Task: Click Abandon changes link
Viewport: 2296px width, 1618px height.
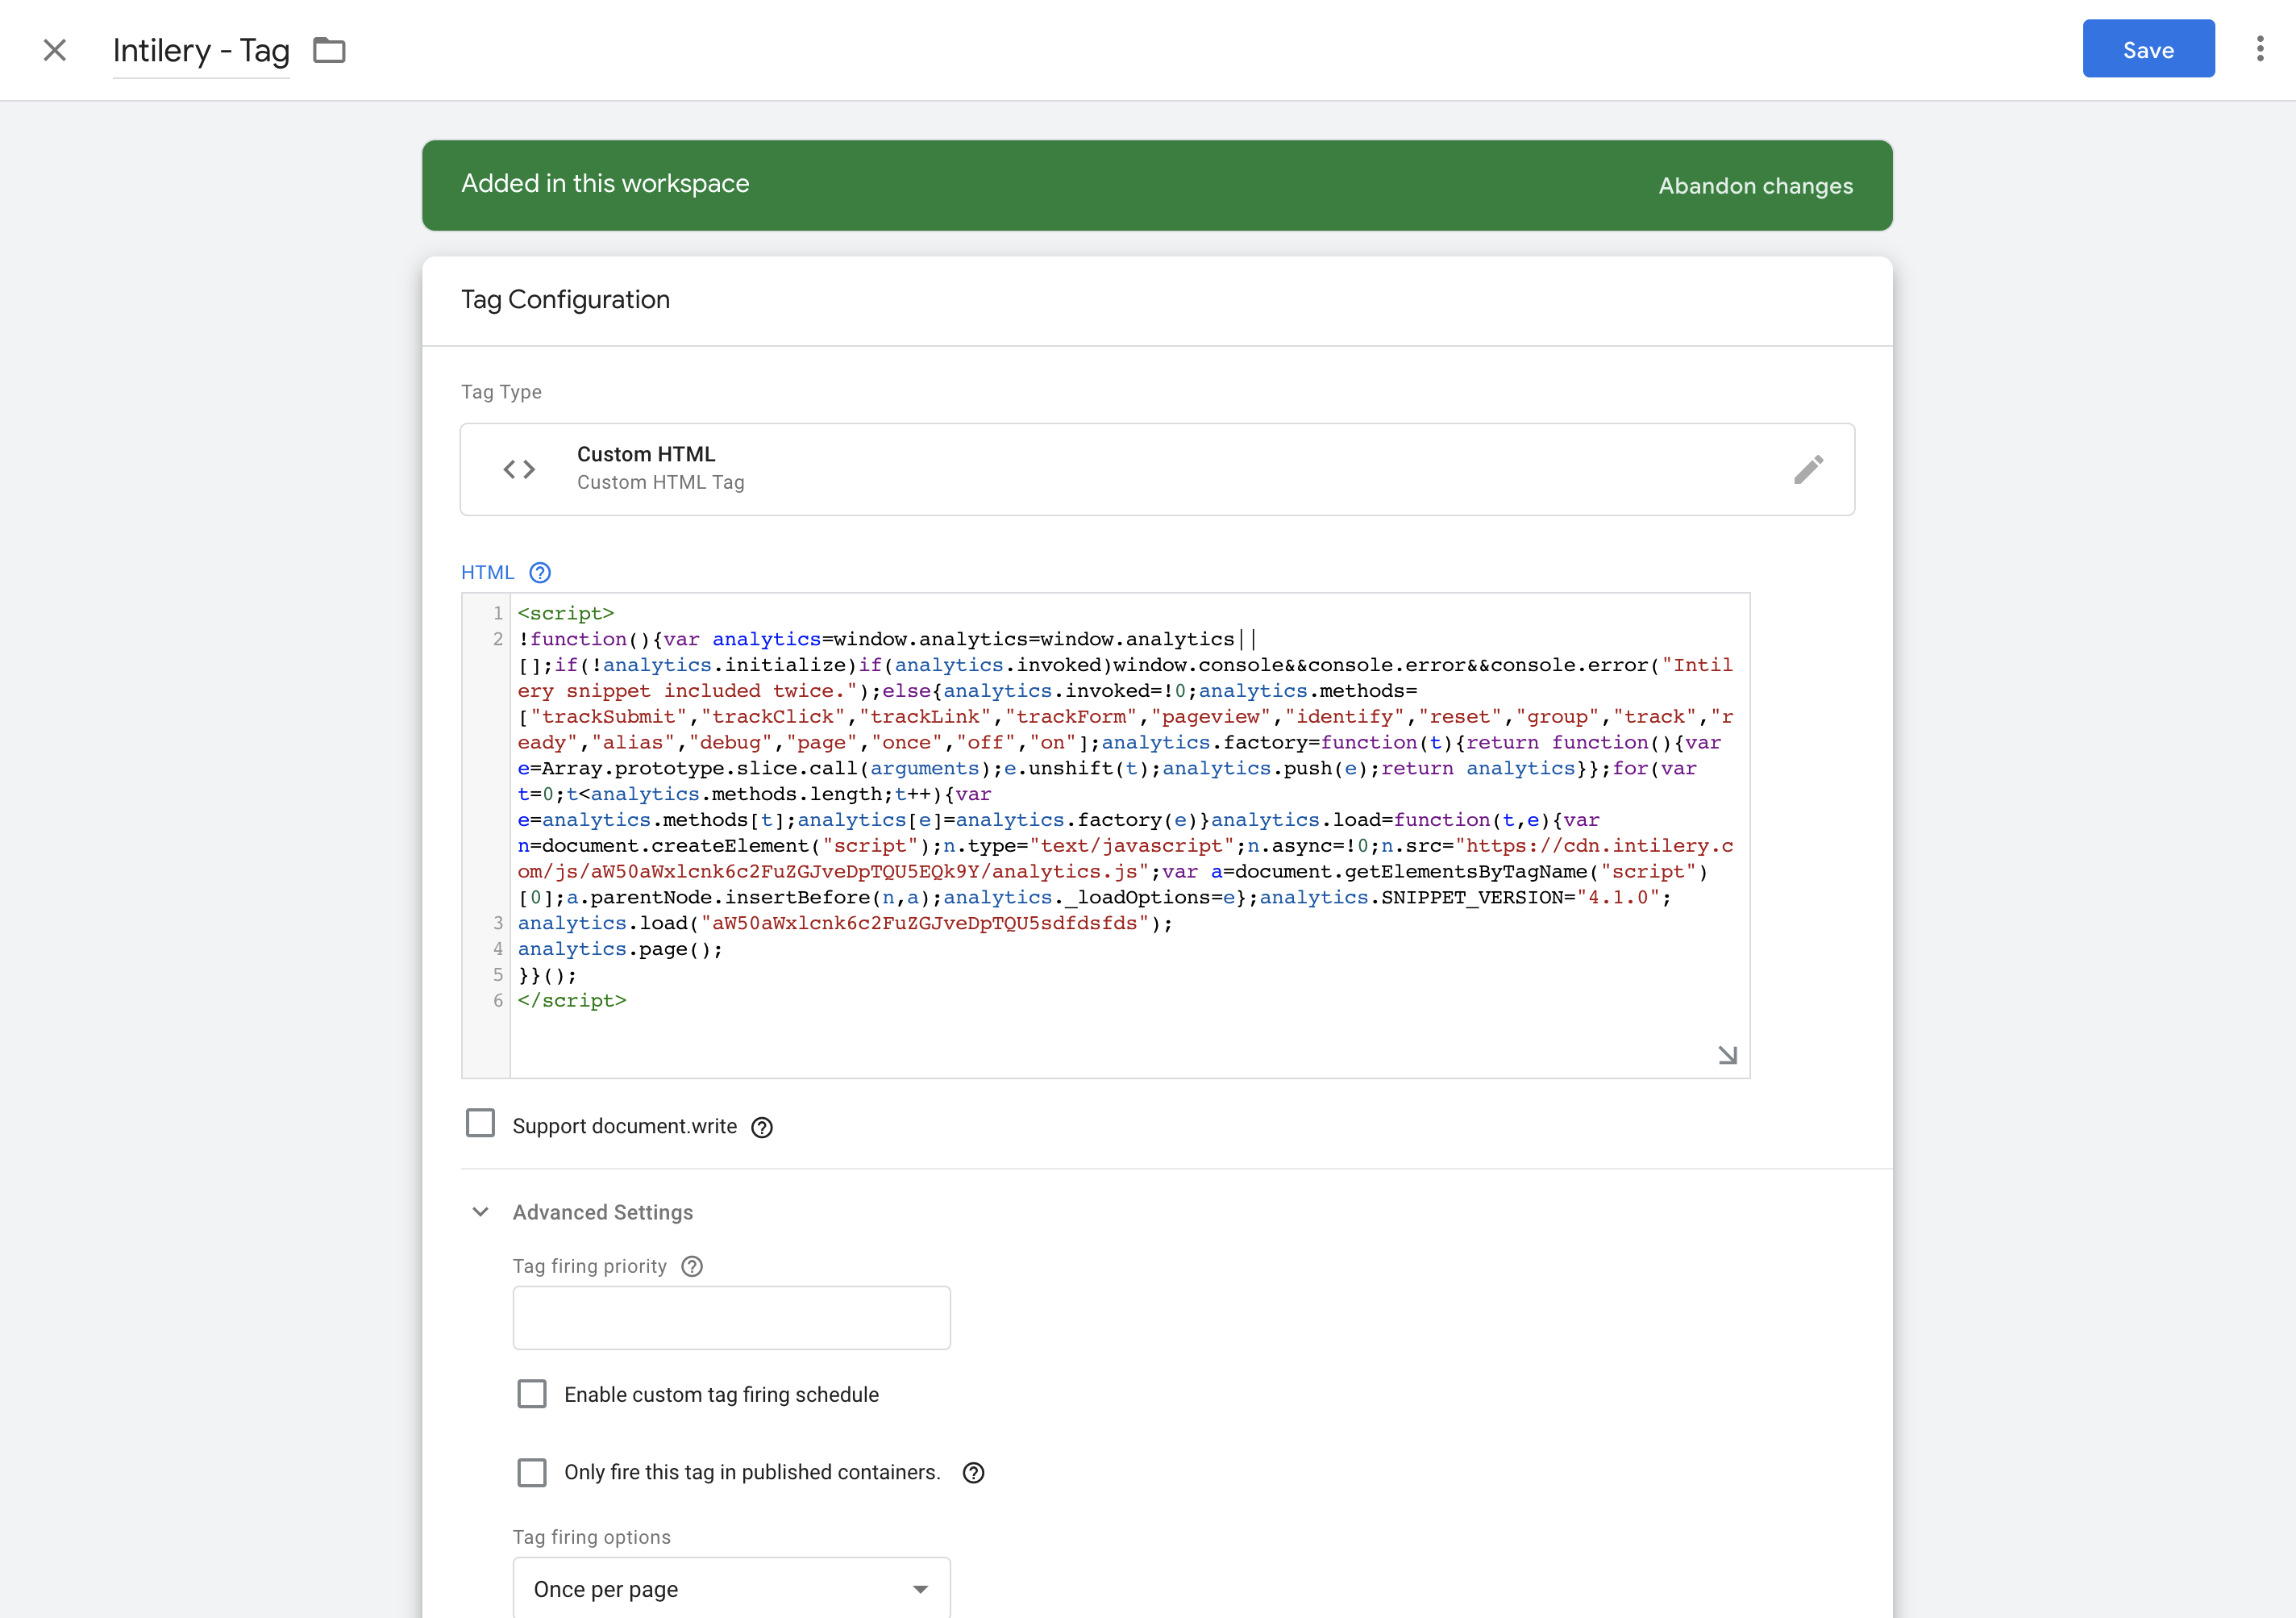Action: 1755,186
